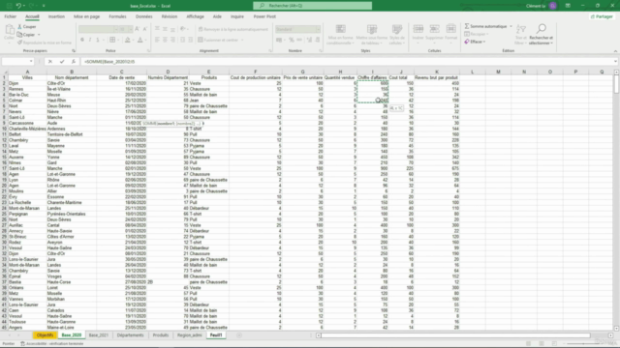Viewport: 620px width, 348px height.
Task: Click the horizontal scrollbar at the bottom
Action: [454, 335]
